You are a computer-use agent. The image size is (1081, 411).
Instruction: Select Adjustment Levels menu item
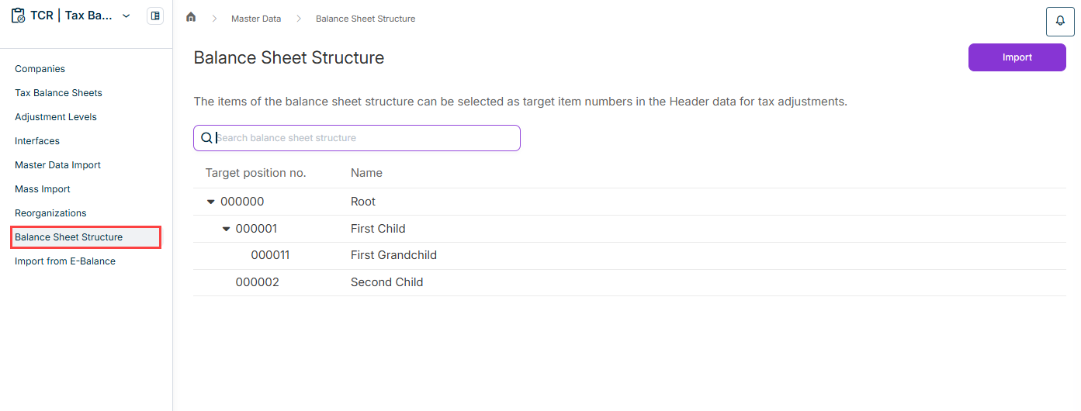(56, 117)
